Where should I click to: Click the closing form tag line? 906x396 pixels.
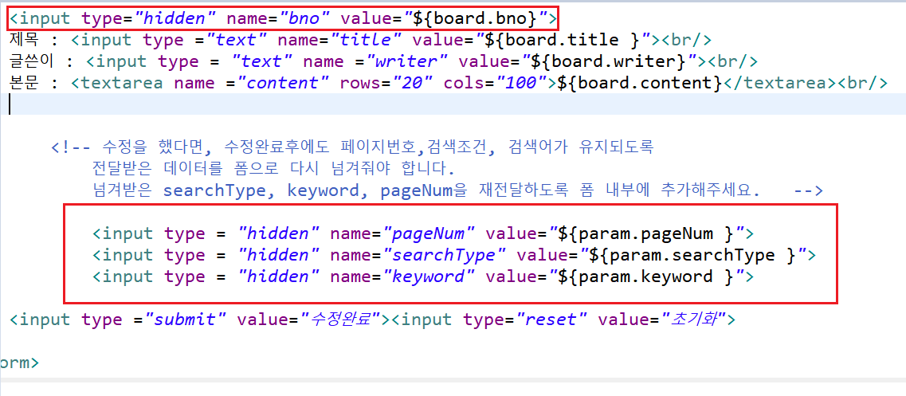point(20,363)
